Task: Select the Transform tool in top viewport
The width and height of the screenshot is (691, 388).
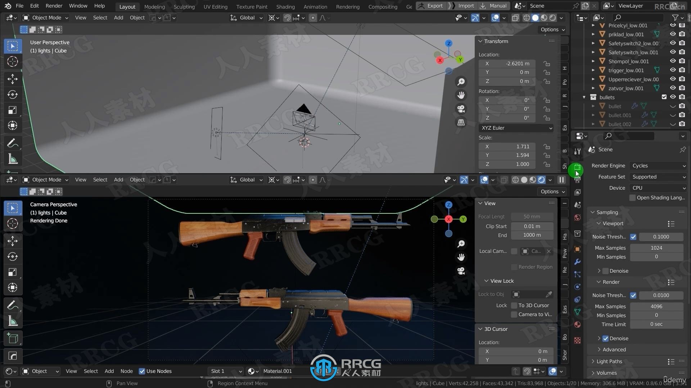Action: click(x=13, y=125)
